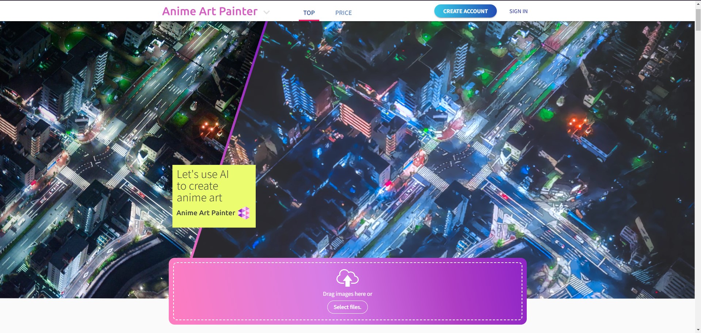The height and width of the screenshot is (333, 701).
Task: Click the page's vertical scrollbar thumb
Action: point(698,19)
